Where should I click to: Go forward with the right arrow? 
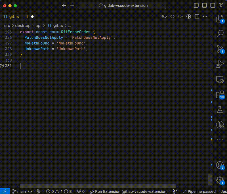click(72, 6)
